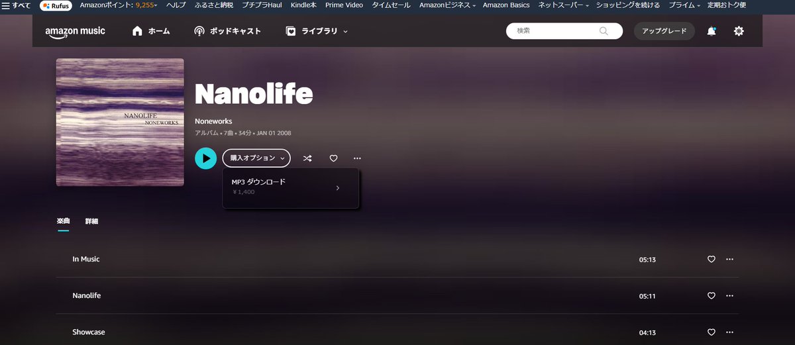Open the Rufus assistant
This screenshot has width=795, height=345.
[x=56, y=5]
